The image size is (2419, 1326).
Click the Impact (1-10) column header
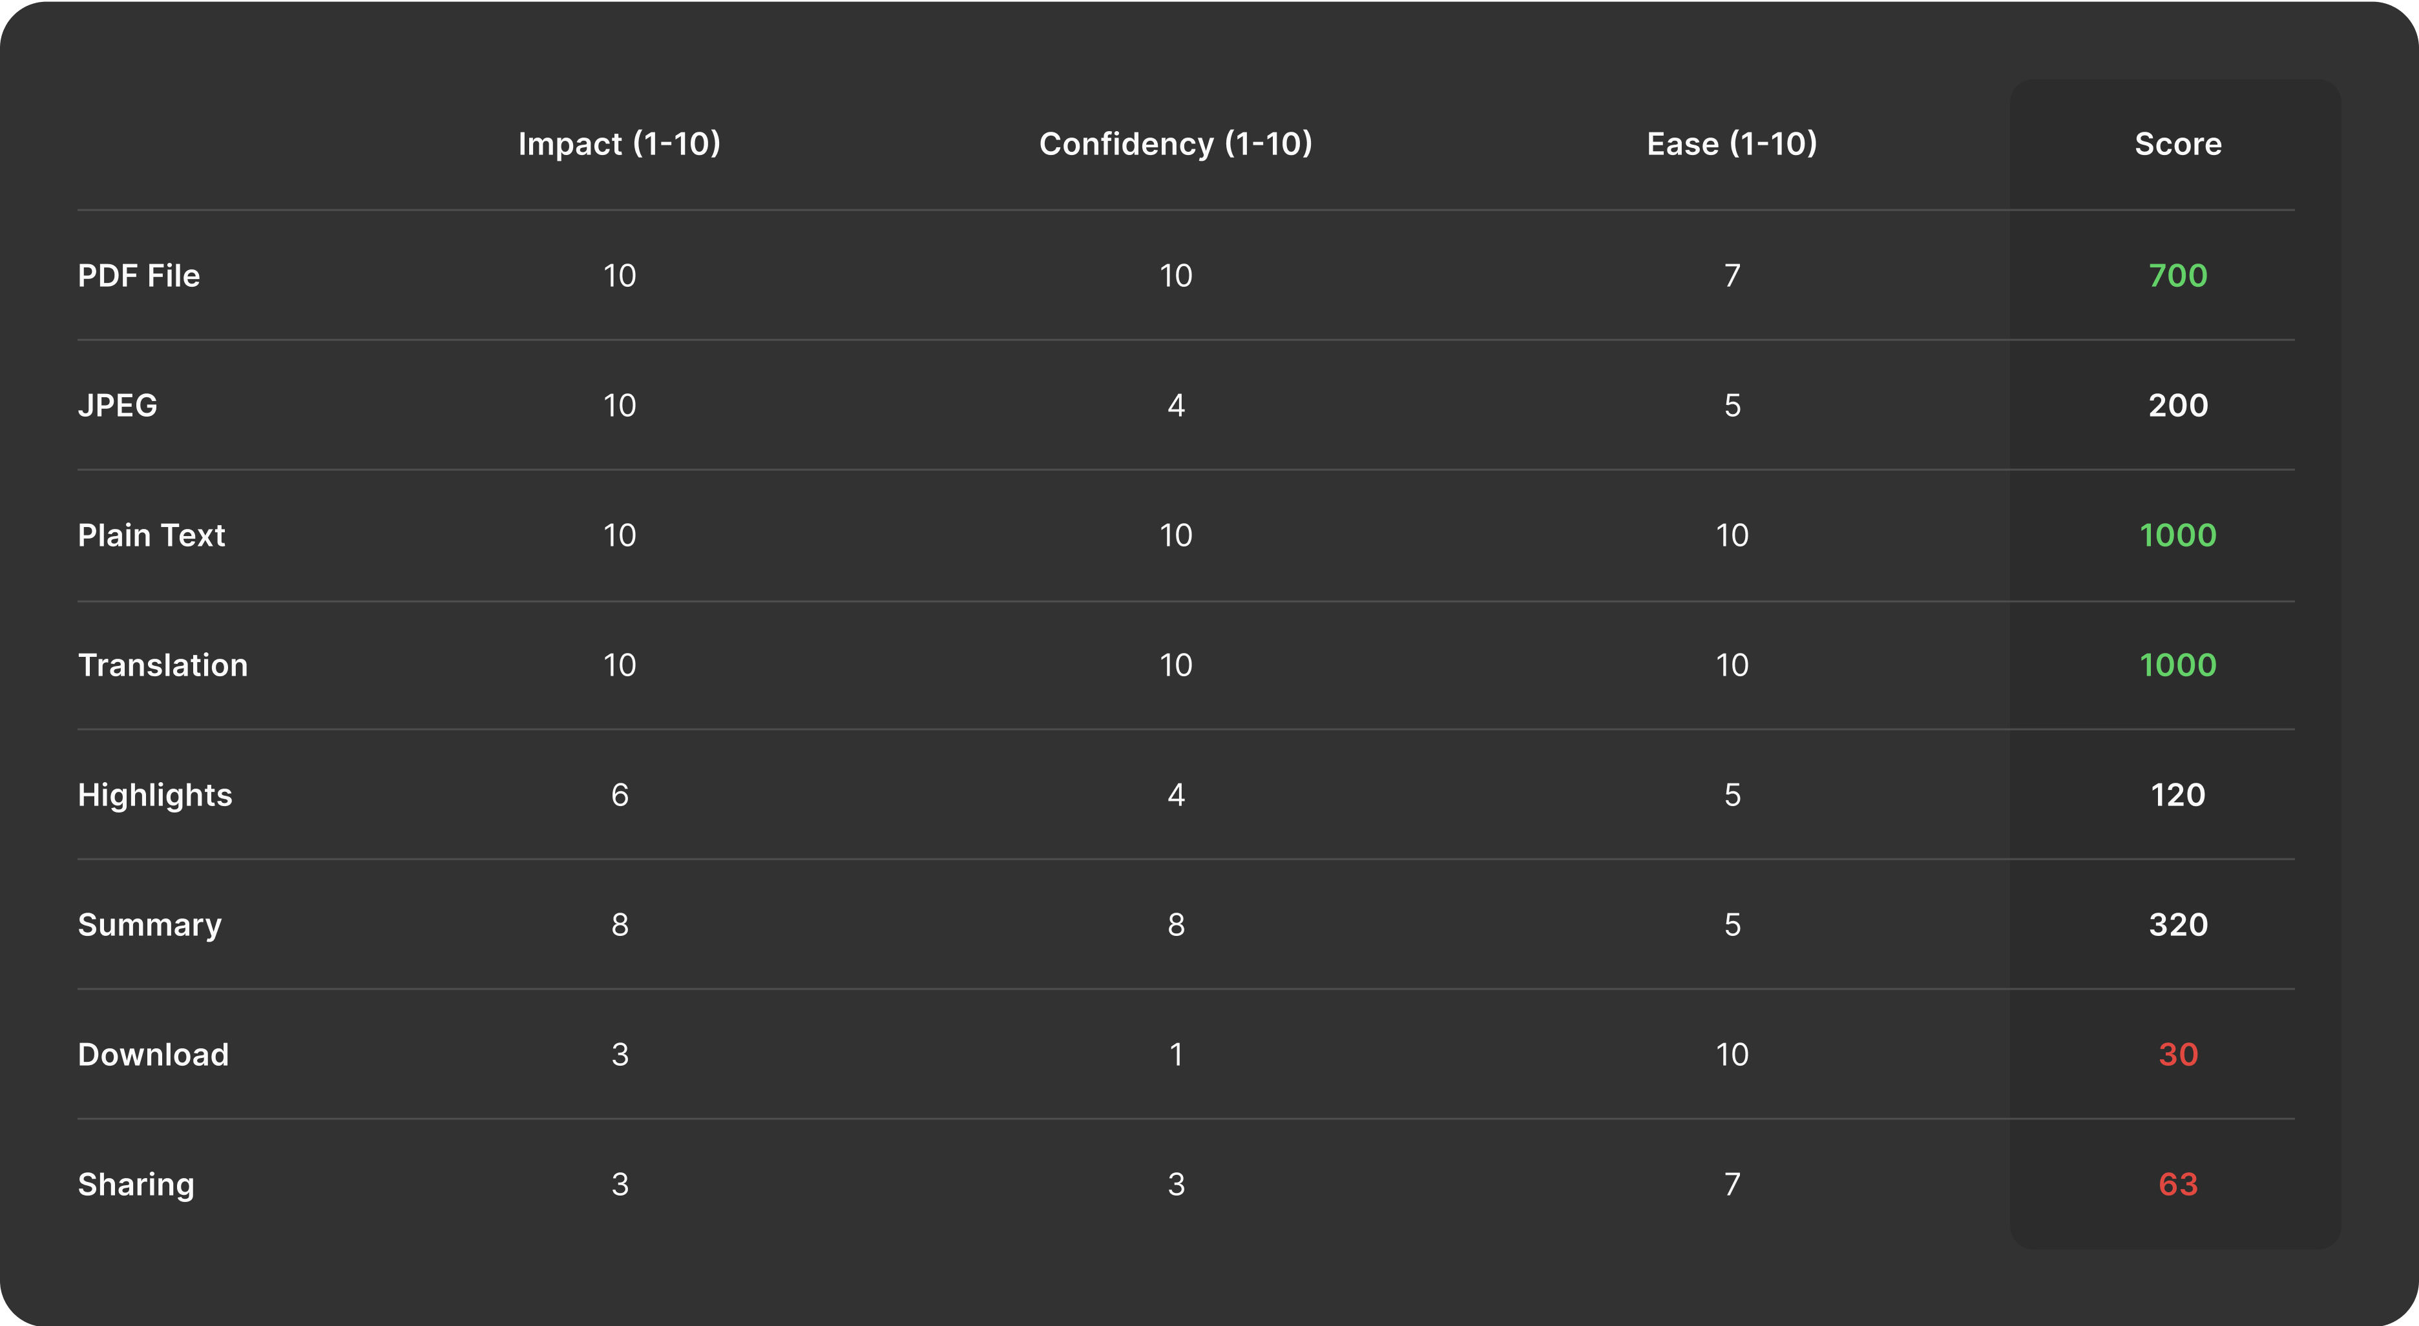(620, 143)
